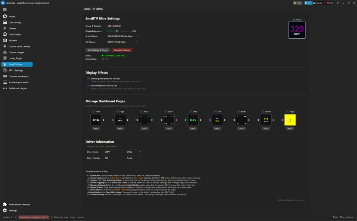The height and width of the screenshot is (221, 357).
Task: Move Fuel page right with its arrow
Action: [x=225, y=120]
